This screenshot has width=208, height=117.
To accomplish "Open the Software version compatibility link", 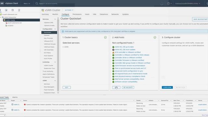I will tap(126, 82).
